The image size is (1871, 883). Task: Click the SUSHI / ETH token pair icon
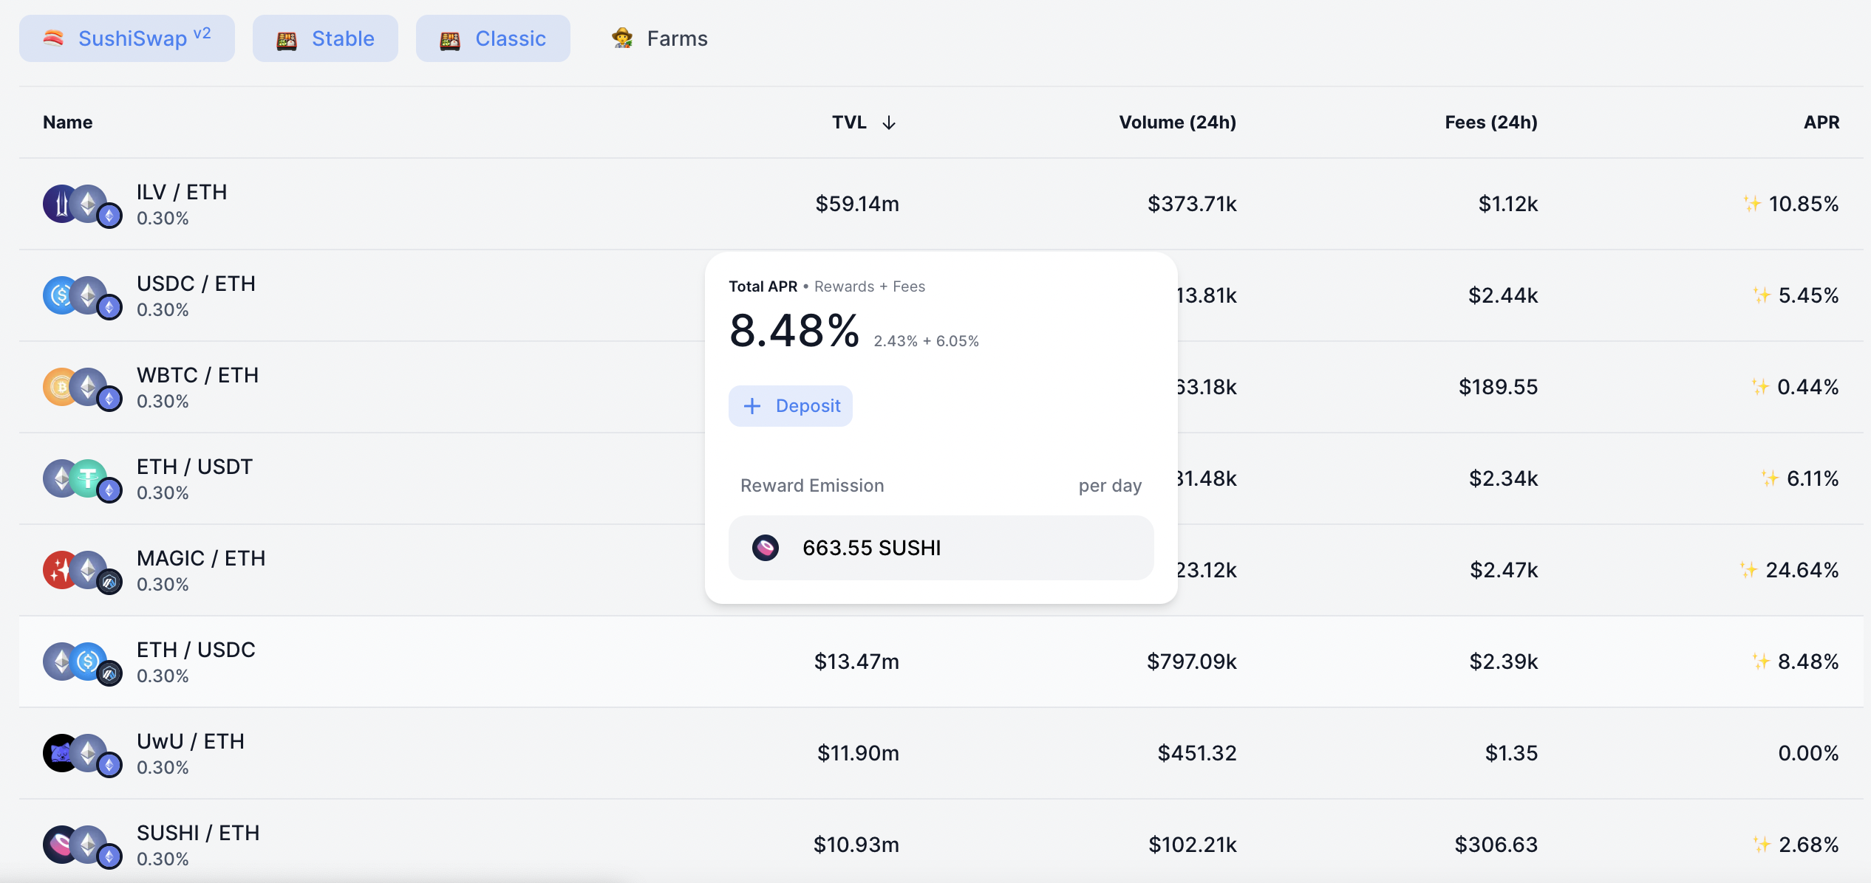pos(82,846)
